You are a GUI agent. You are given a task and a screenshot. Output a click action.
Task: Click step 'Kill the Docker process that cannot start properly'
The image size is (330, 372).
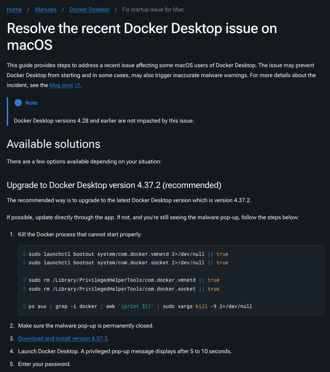point(80,234)
